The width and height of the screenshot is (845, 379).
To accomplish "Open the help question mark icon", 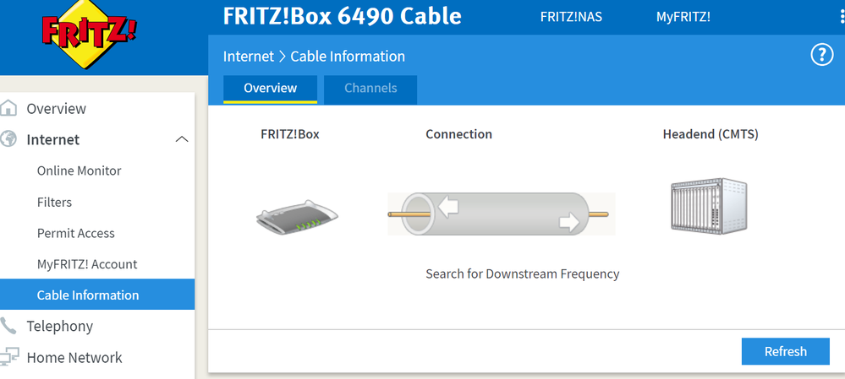I will (821, 55).
